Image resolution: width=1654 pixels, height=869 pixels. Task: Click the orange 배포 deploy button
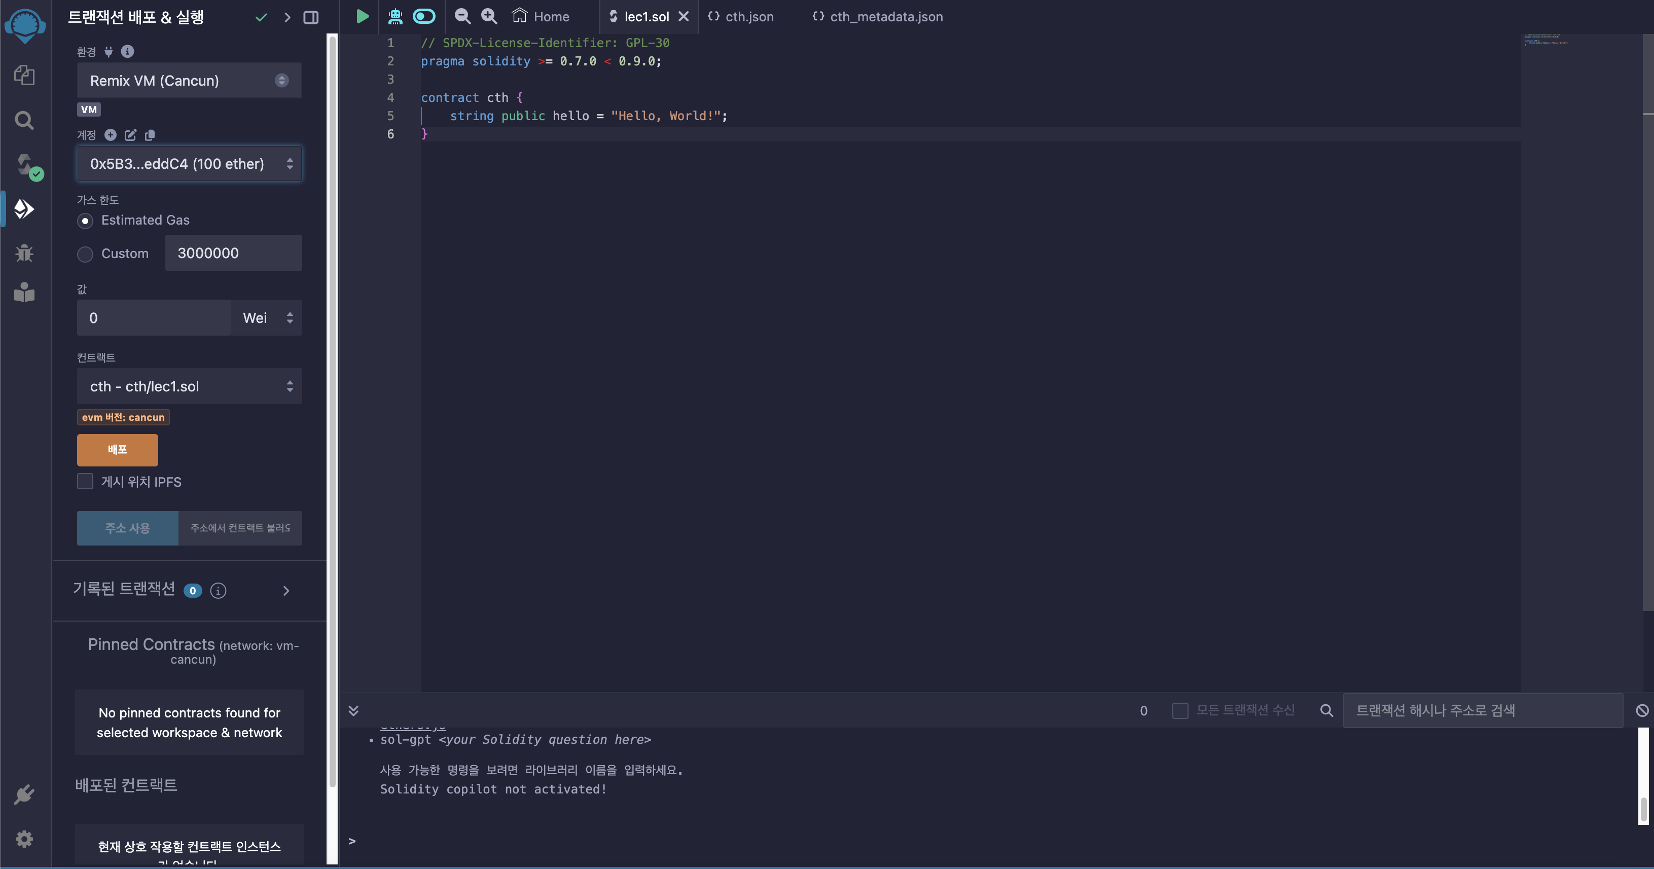[x=118, y=449]
